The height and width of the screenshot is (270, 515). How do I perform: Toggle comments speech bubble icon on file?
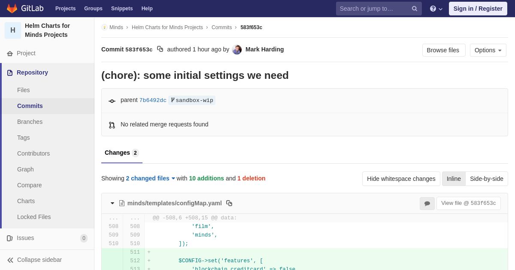pos(427,204)
